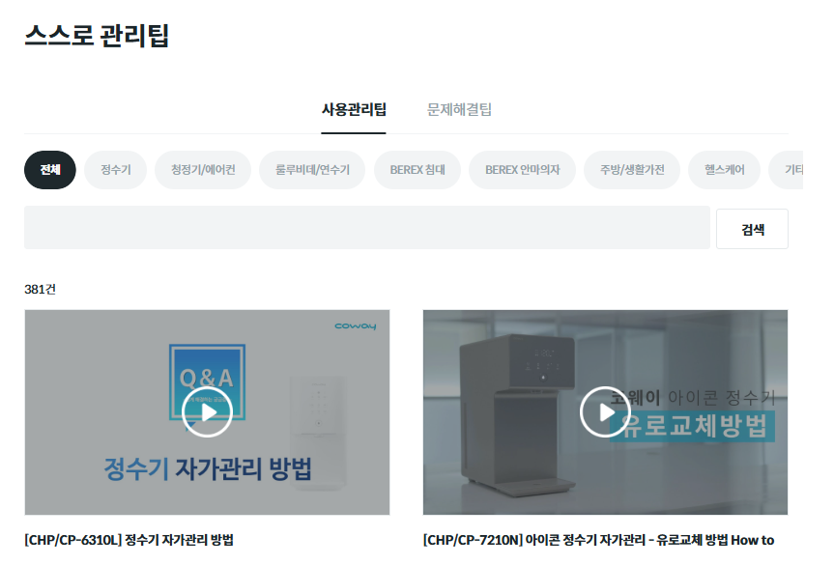The height and width of the screenshot is (565, 834).
Task: Filter by BEREX 안마의자 category
Action: [522, 170]
